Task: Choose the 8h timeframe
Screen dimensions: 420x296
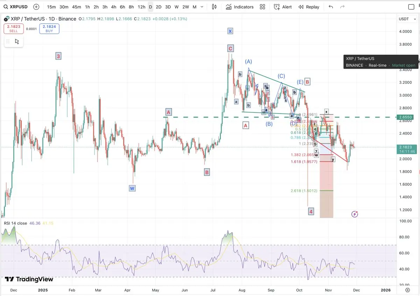Action: click(131, 7)
